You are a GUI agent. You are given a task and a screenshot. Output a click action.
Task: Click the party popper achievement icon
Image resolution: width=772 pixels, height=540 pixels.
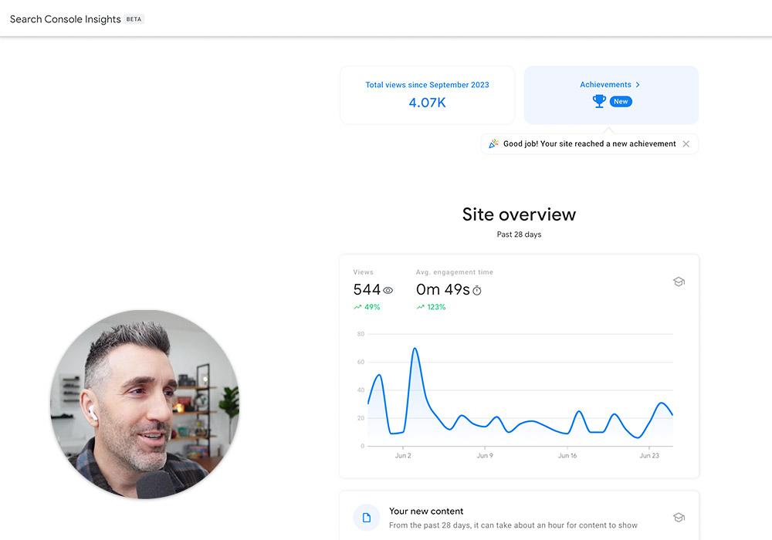click(493, 143)
